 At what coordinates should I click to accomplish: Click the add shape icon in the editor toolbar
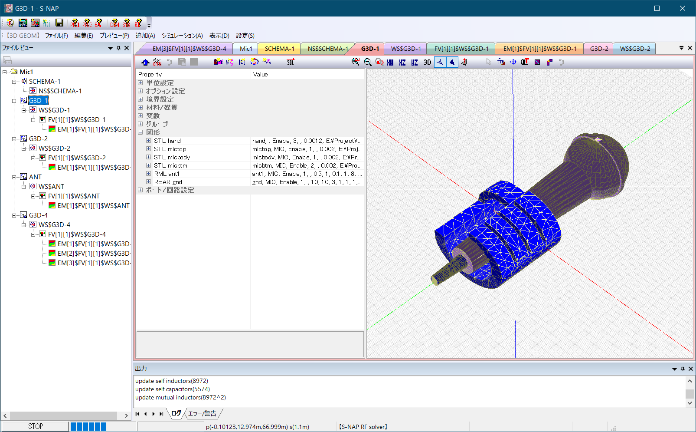coord(218,62)
